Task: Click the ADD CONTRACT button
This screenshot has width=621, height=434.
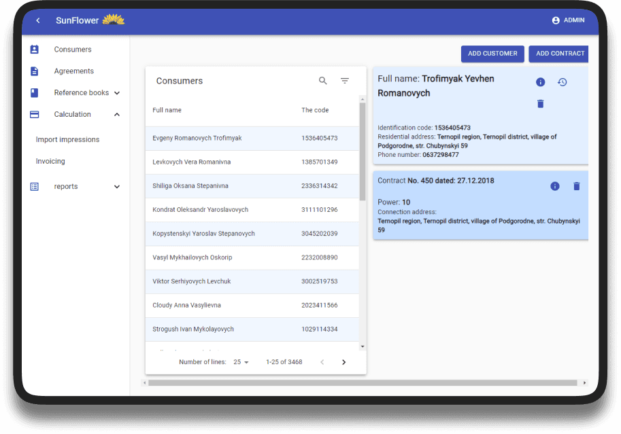Action: pyautogui.click(x=559, y=54)
